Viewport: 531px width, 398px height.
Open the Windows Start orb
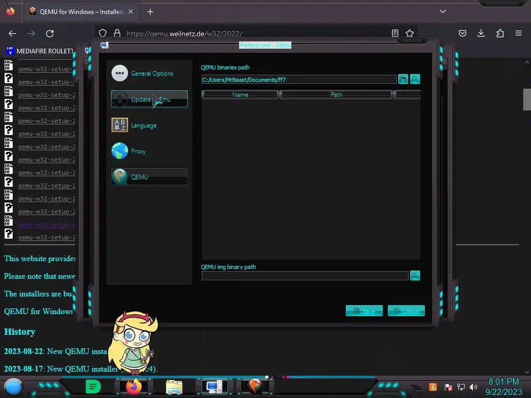13,388
